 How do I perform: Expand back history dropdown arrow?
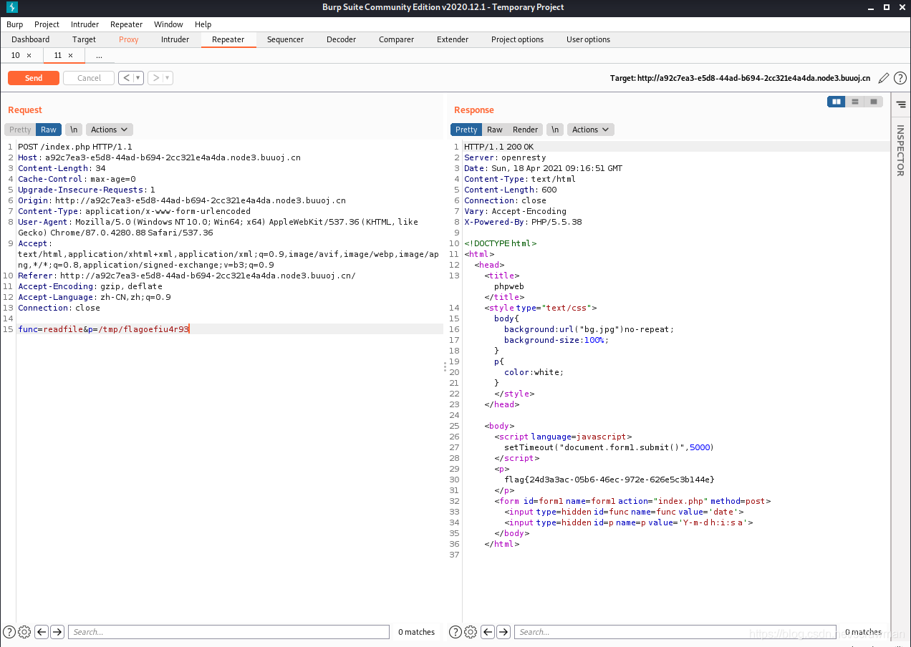click(139, 78)
